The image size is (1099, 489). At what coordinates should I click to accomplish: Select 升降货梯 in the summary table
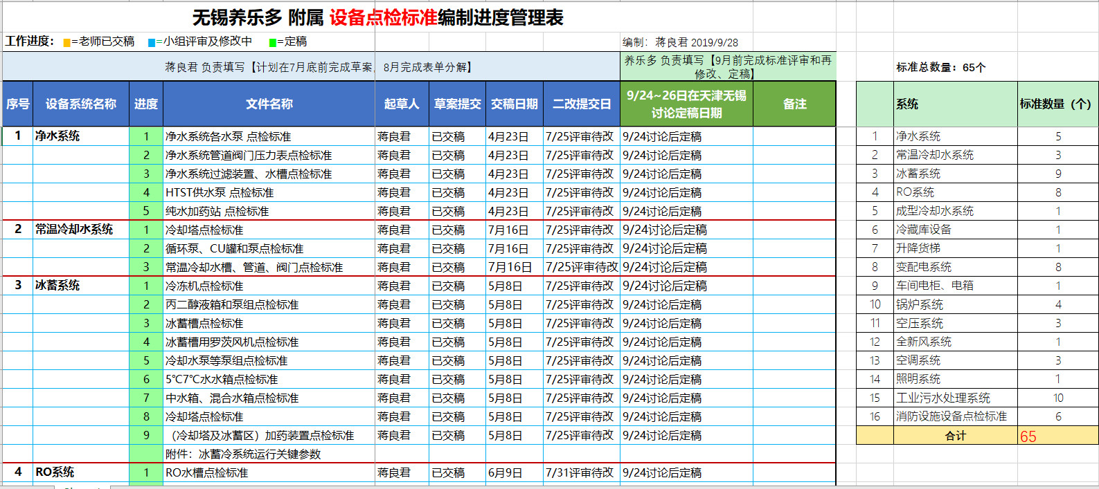click(x=956, y=248)
